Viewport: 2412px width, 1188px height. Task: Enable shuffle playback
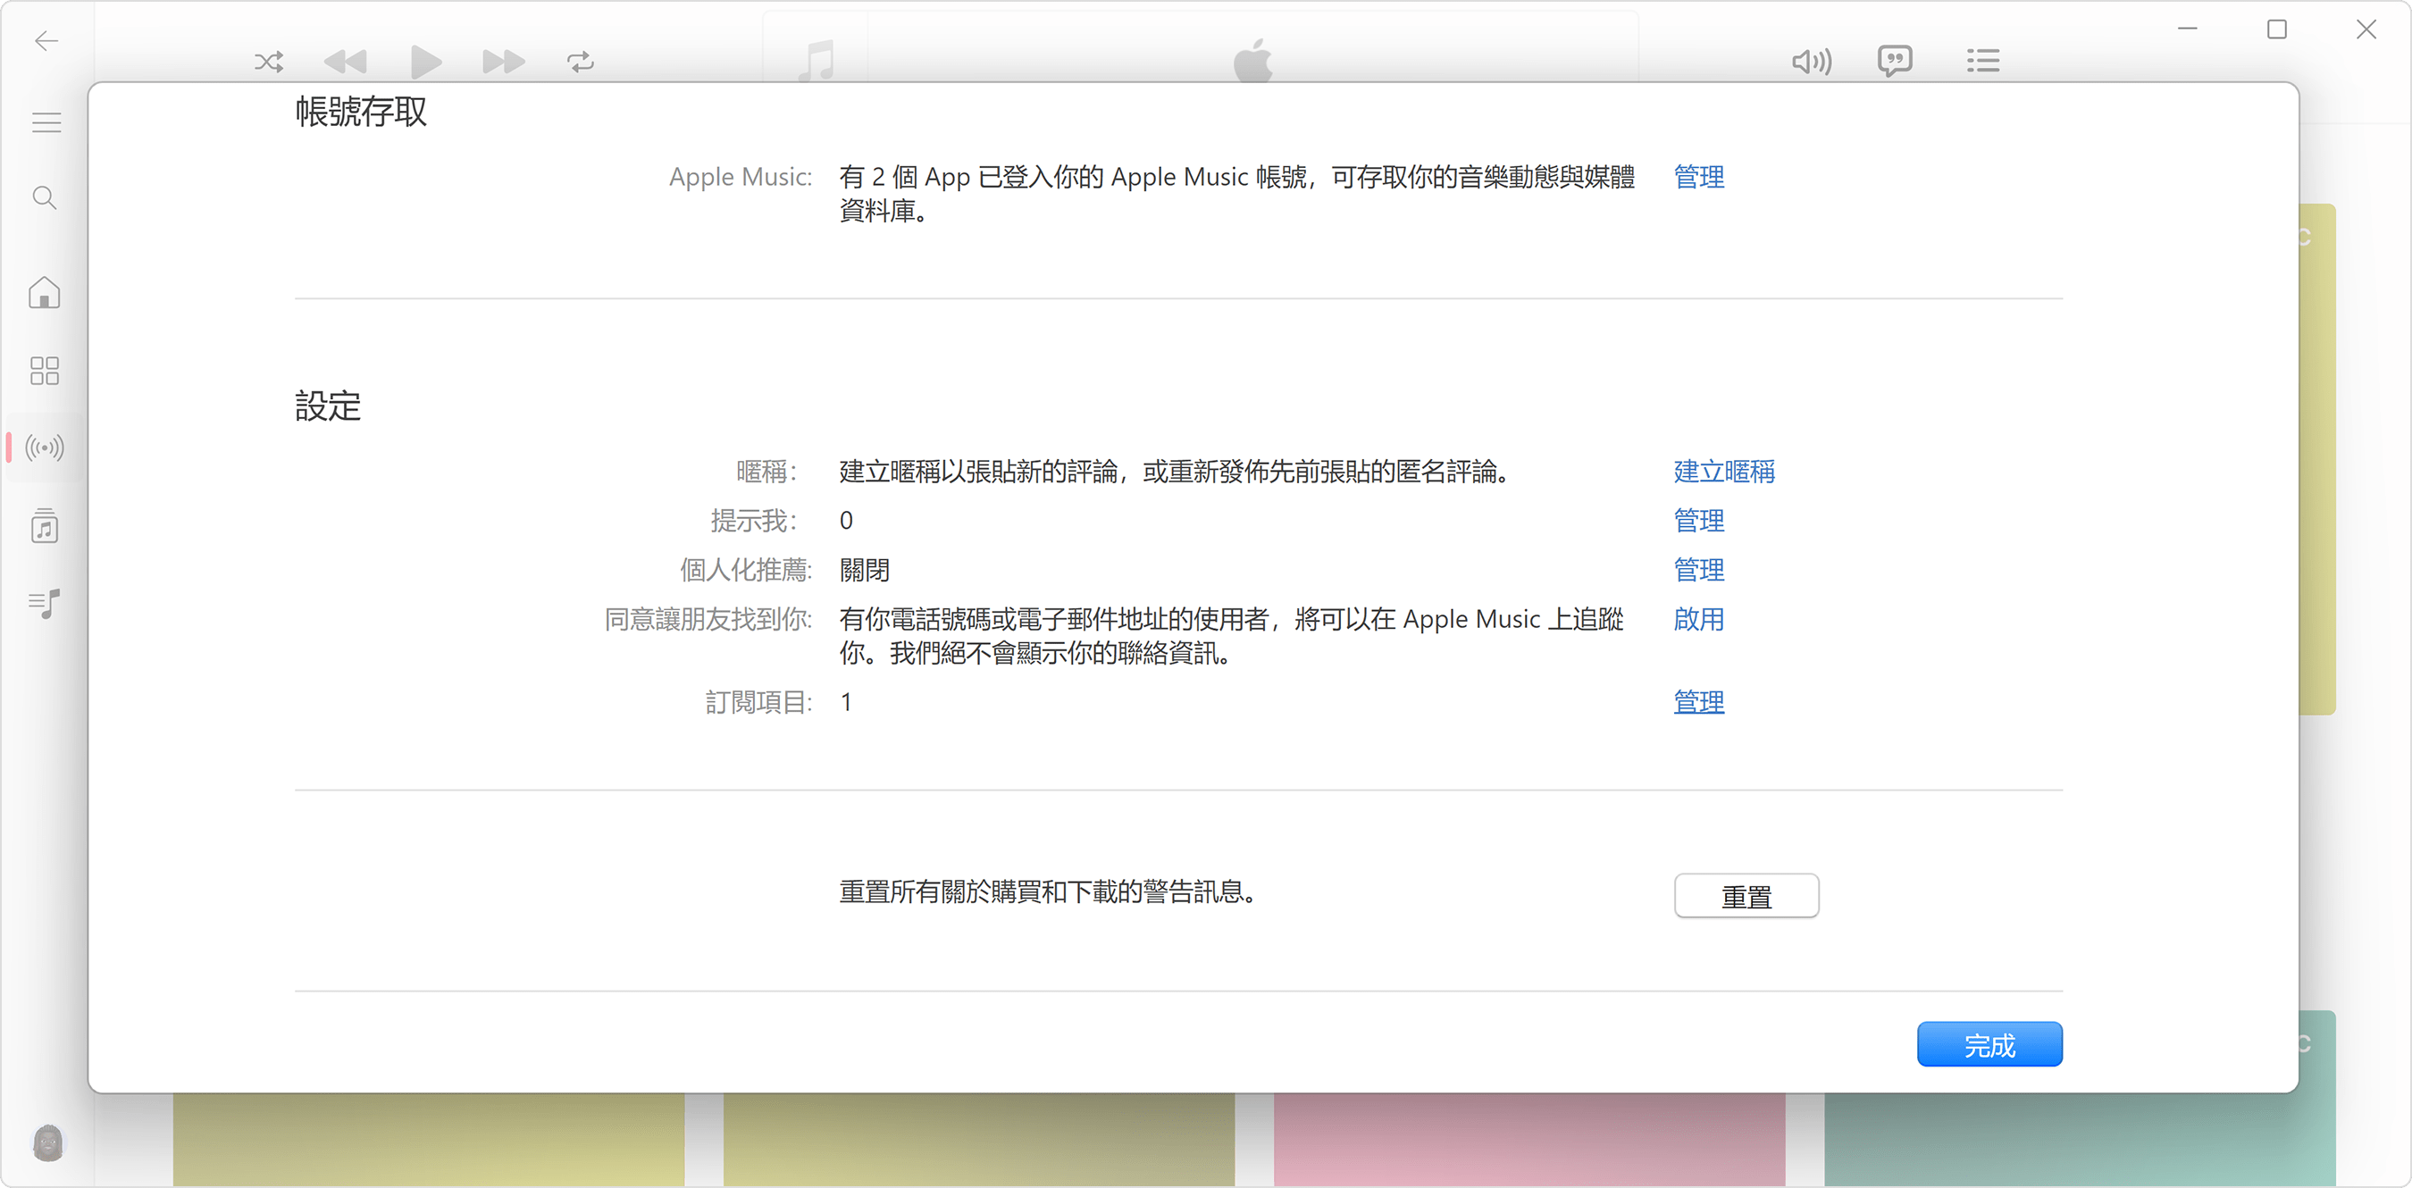(268, 61)
